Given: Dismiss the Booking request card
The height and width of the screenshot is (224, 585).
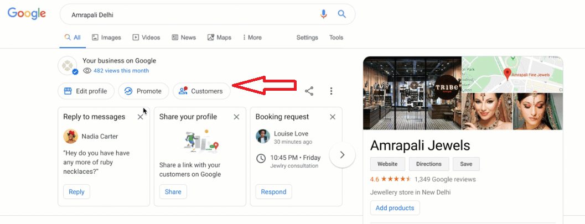Looking at the screenshot, I should 333,117.
